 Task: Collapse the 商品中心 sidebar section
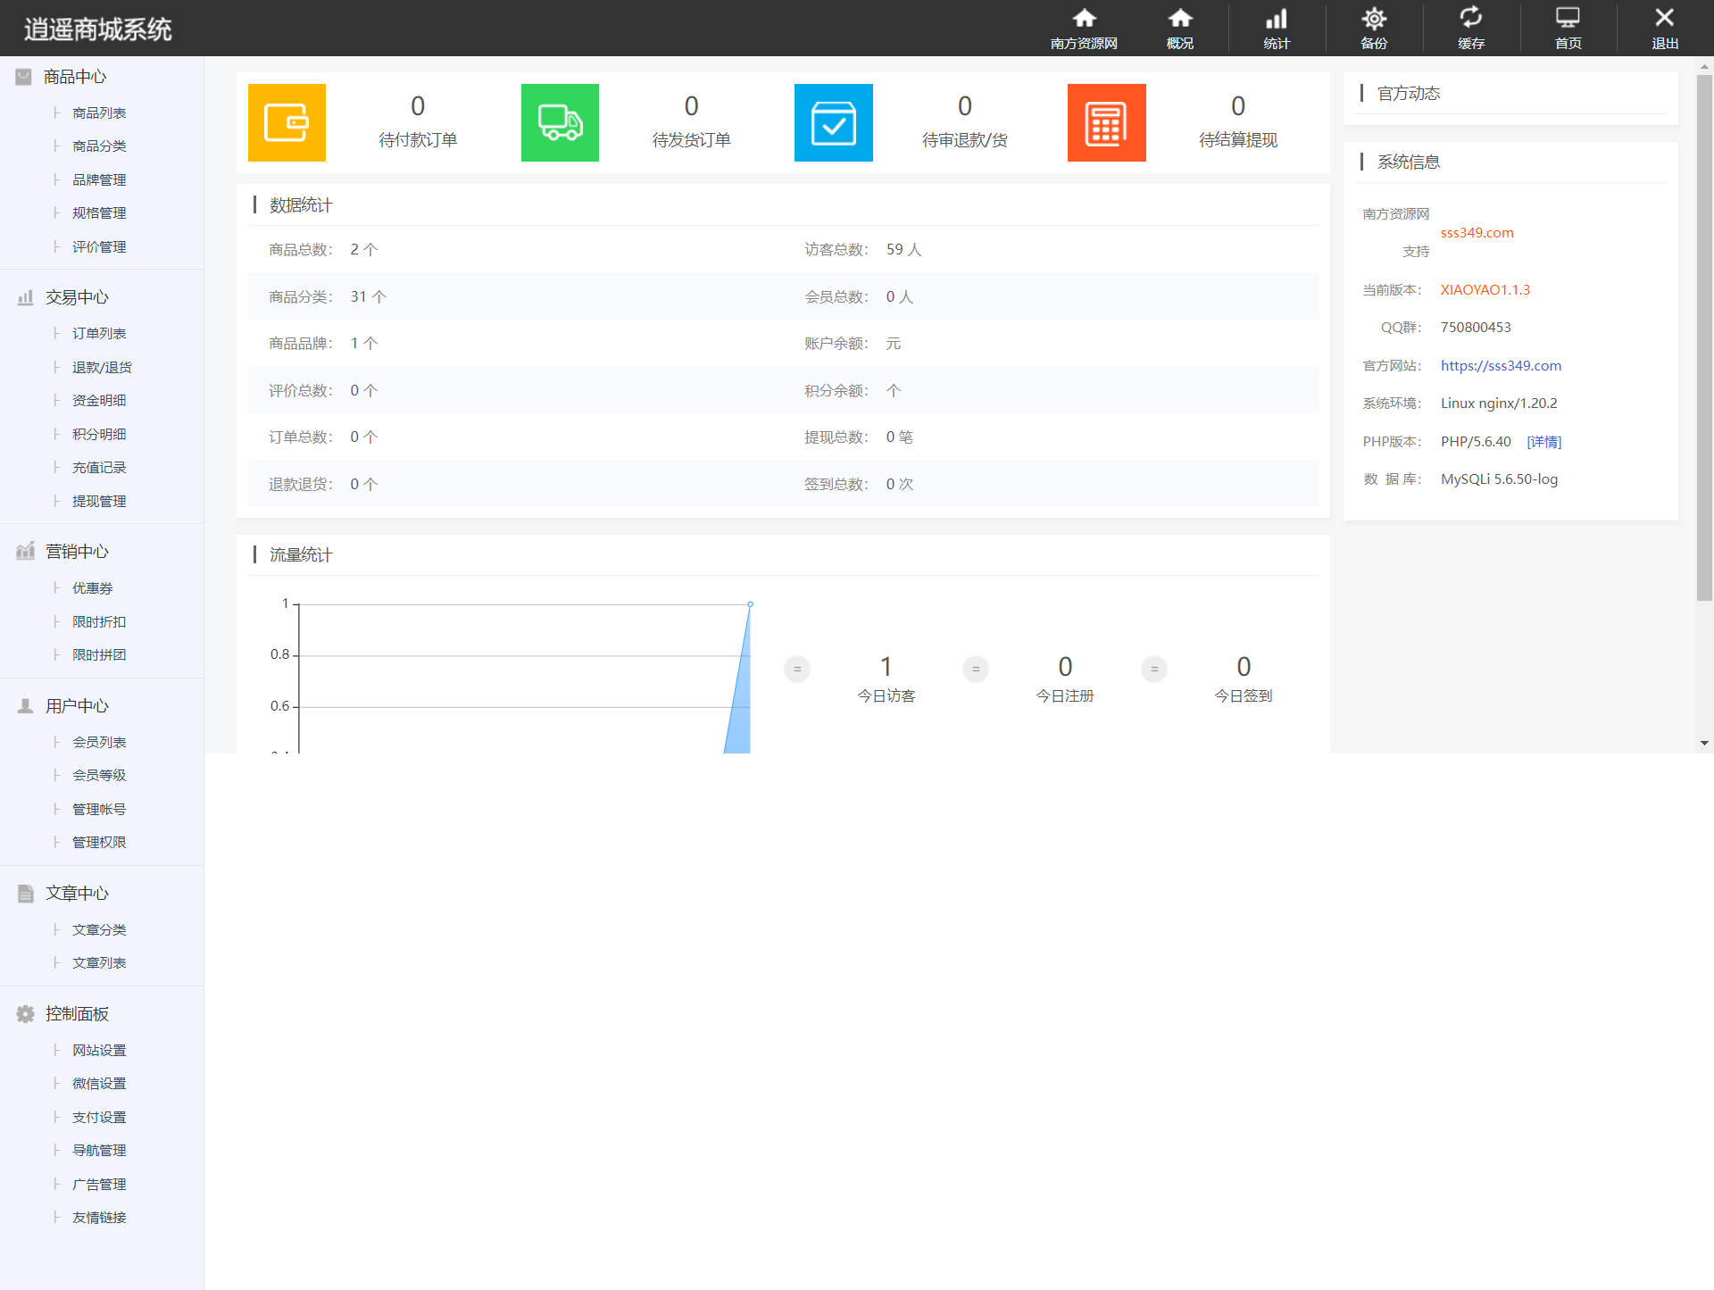pos(75,77)
